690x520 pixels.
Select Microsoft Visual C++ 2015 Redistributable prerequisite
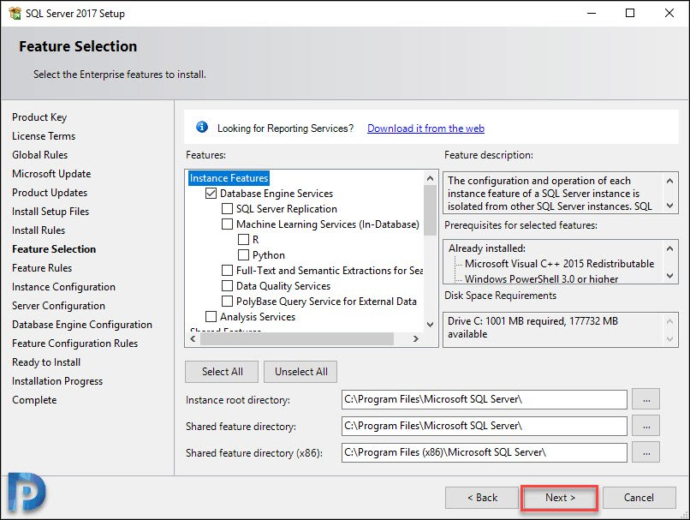pos(559,264)
